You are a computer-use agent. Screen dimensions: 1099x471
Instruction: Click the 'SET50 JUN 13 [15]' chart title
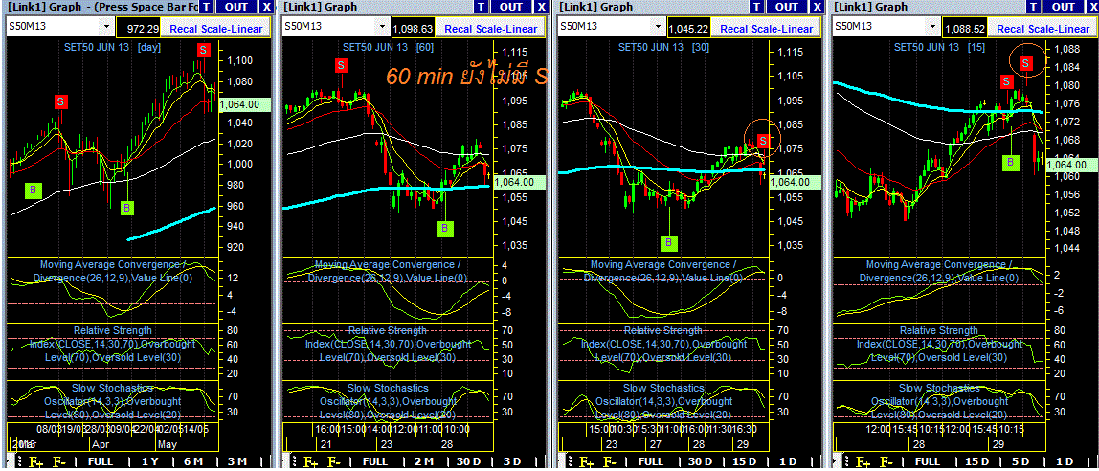938,48
